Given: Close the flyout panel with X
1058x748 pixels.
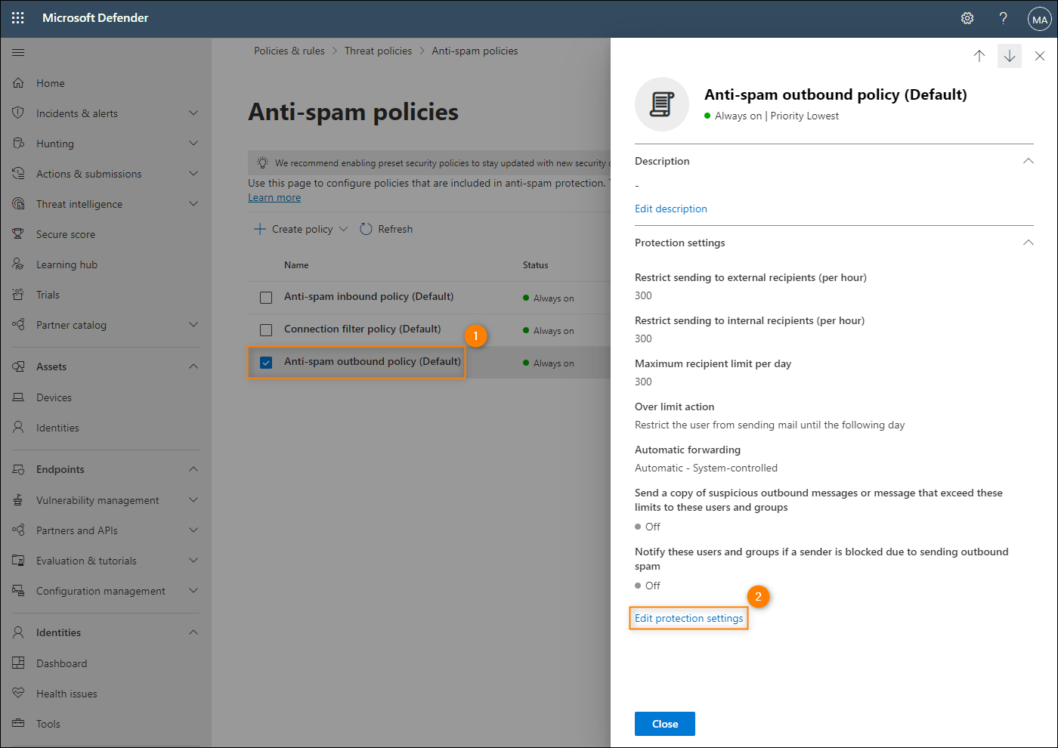Looking at the screenshot, I should [1040, 56].
